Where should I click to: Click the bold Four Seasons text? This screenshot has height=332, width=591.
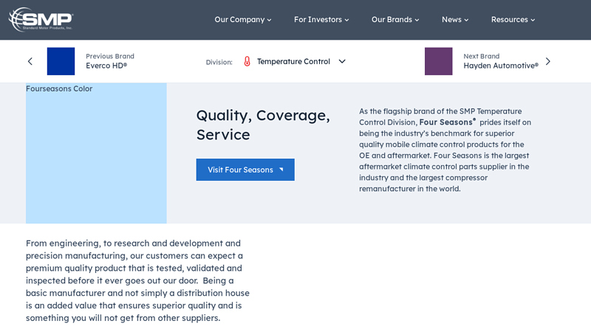point(445,122)
